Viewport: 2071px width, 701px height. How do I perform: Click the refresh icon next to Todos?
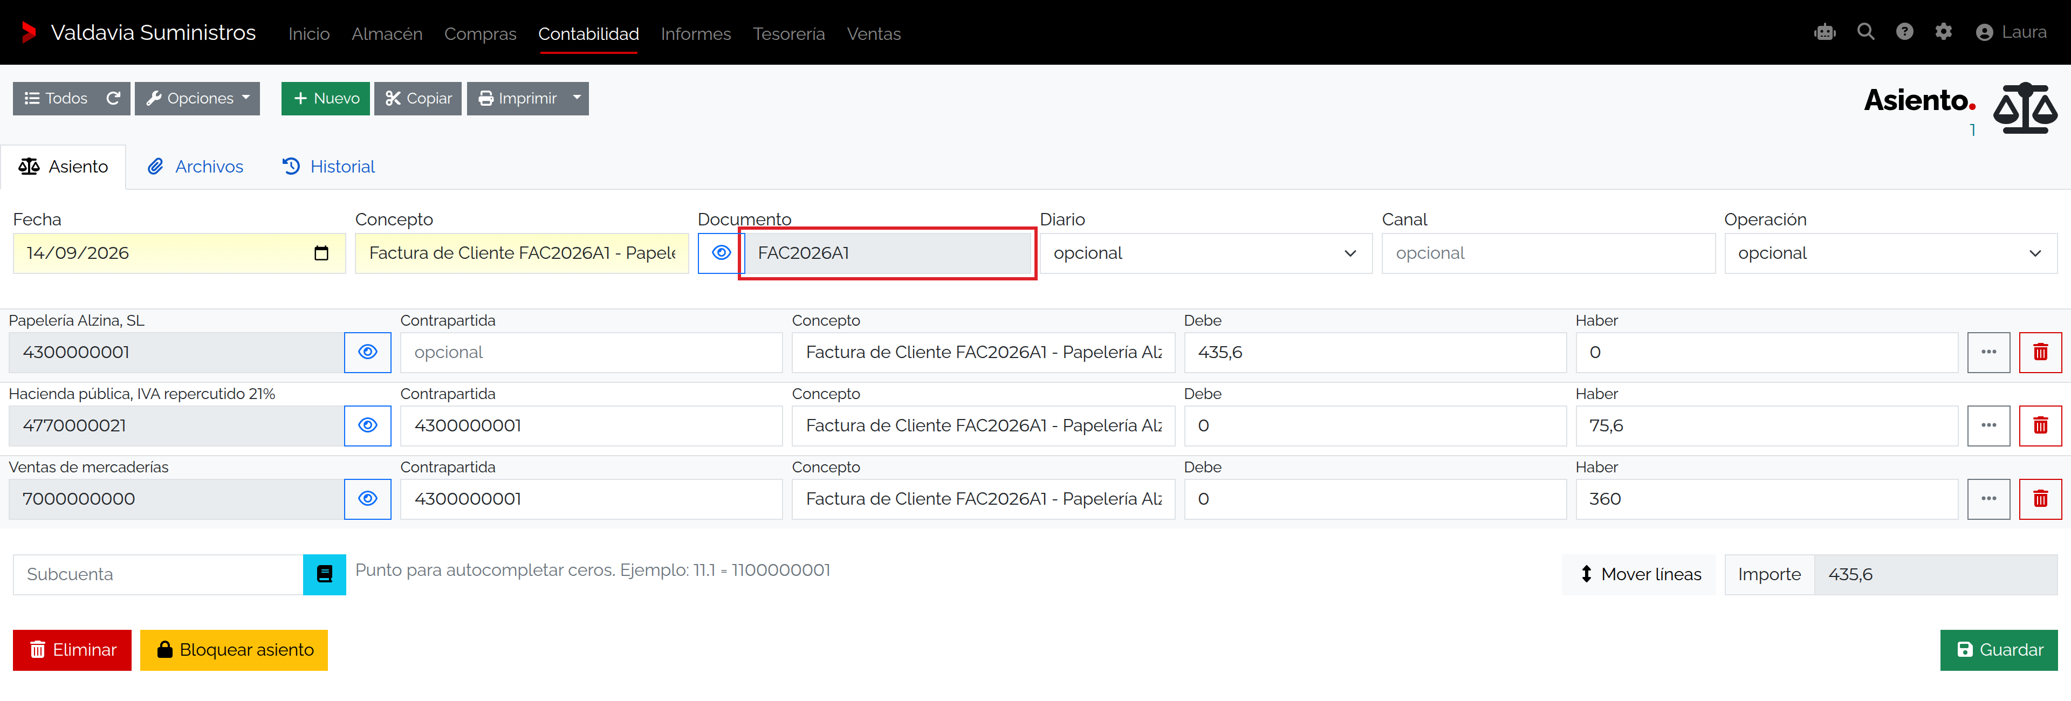point(113,98)
